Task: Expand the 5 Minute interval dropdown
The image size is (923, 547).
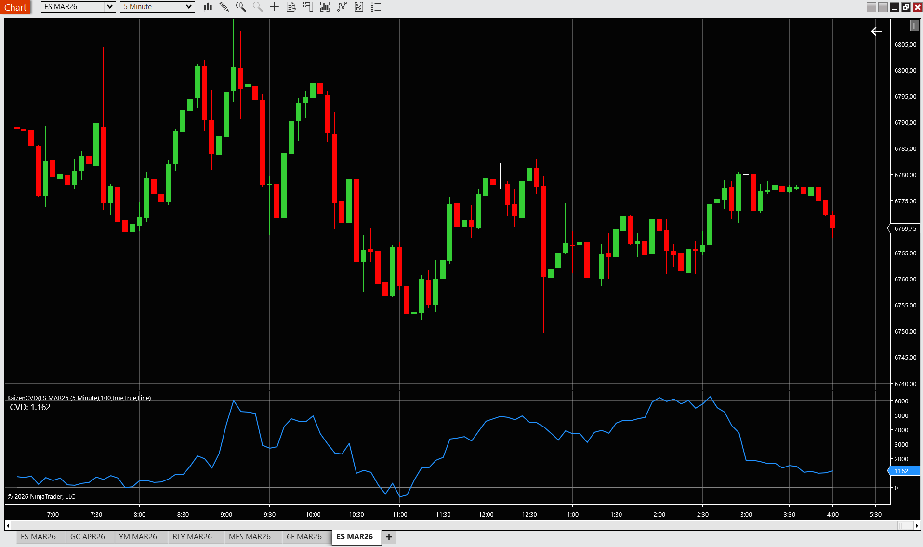Action: (x=189, y=7)
